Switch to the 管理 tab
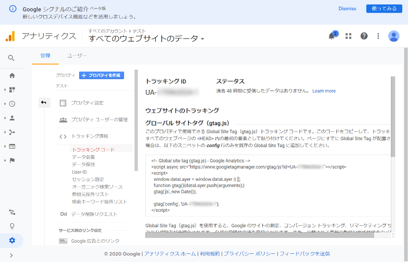Viewport: 408px width, 262px height. click(45, 56)
